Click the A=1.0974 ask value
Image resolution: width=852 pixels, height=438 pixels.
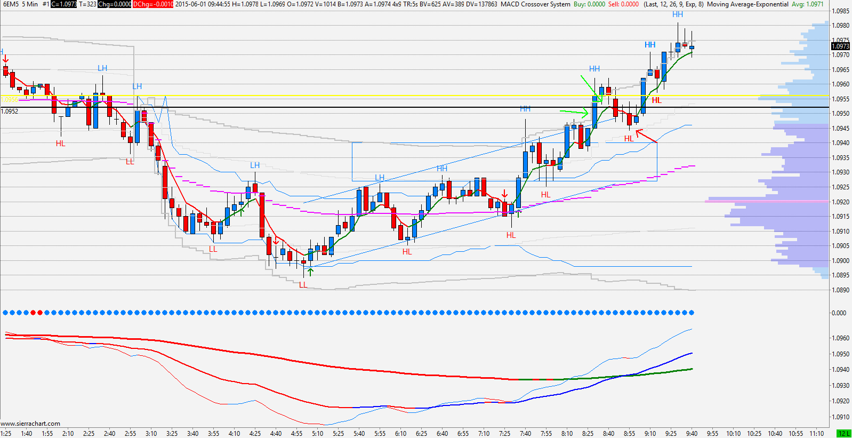(378, 4)
